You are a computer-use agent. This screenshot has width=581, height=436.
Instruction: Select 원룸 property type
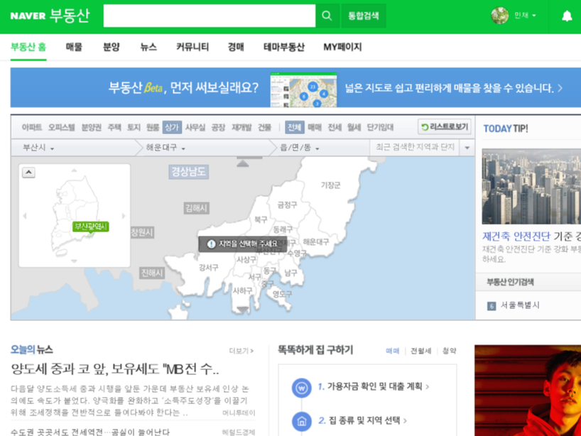pyautogui.click(x=153, y=127)
